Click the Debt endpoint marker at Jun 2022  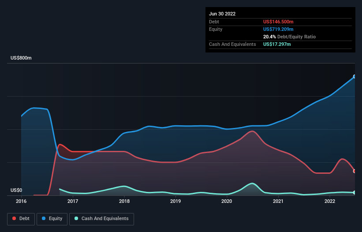pos(355,171)
